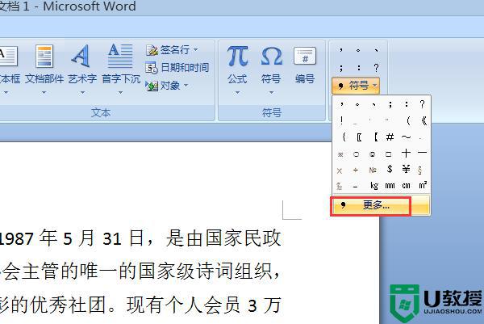
Task: Expand the 首字下沉 dropdown arrow
Action: point(121,92)
